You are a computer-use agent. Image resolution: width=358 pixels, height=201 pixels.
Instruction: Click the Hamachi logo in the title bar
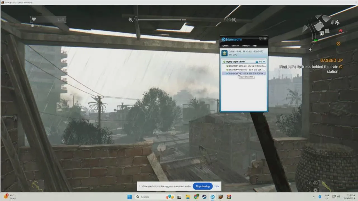[232, 39]
